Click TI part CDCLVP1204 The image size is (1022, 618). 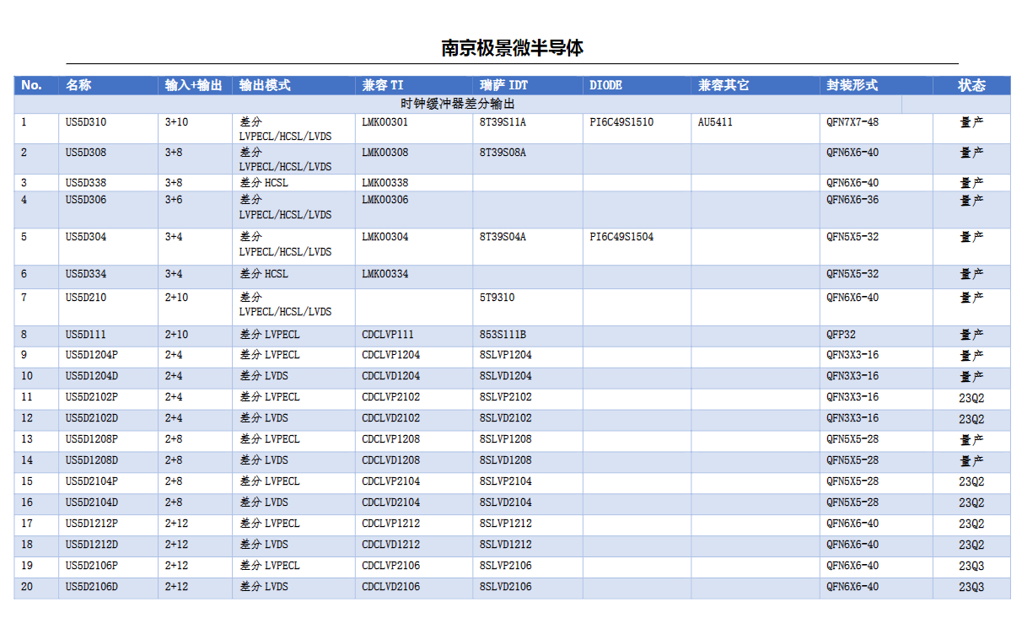tap(391, 355)
